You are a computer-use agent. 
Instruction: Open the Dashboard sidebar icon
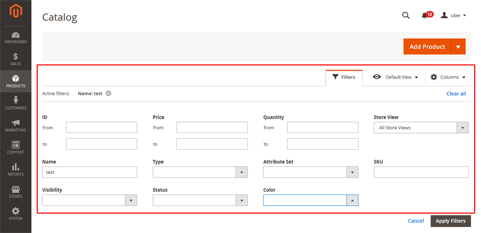[16, 37]
